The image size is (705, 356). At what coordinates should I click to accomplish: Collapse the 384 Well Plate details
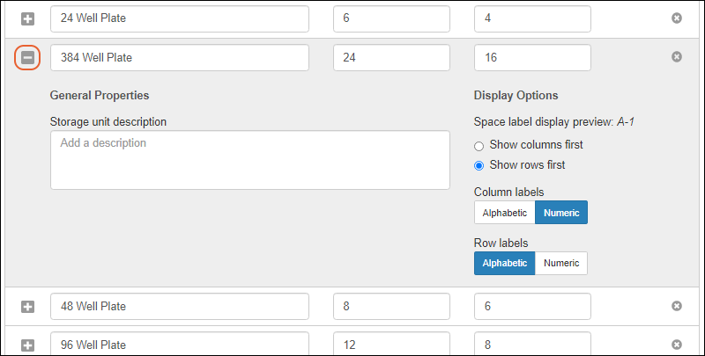(x=27, y=57)
